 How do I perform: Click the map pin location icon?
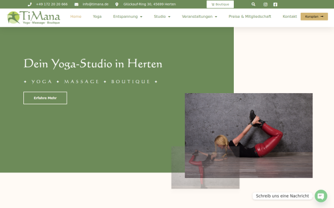(x=117, y=4)
